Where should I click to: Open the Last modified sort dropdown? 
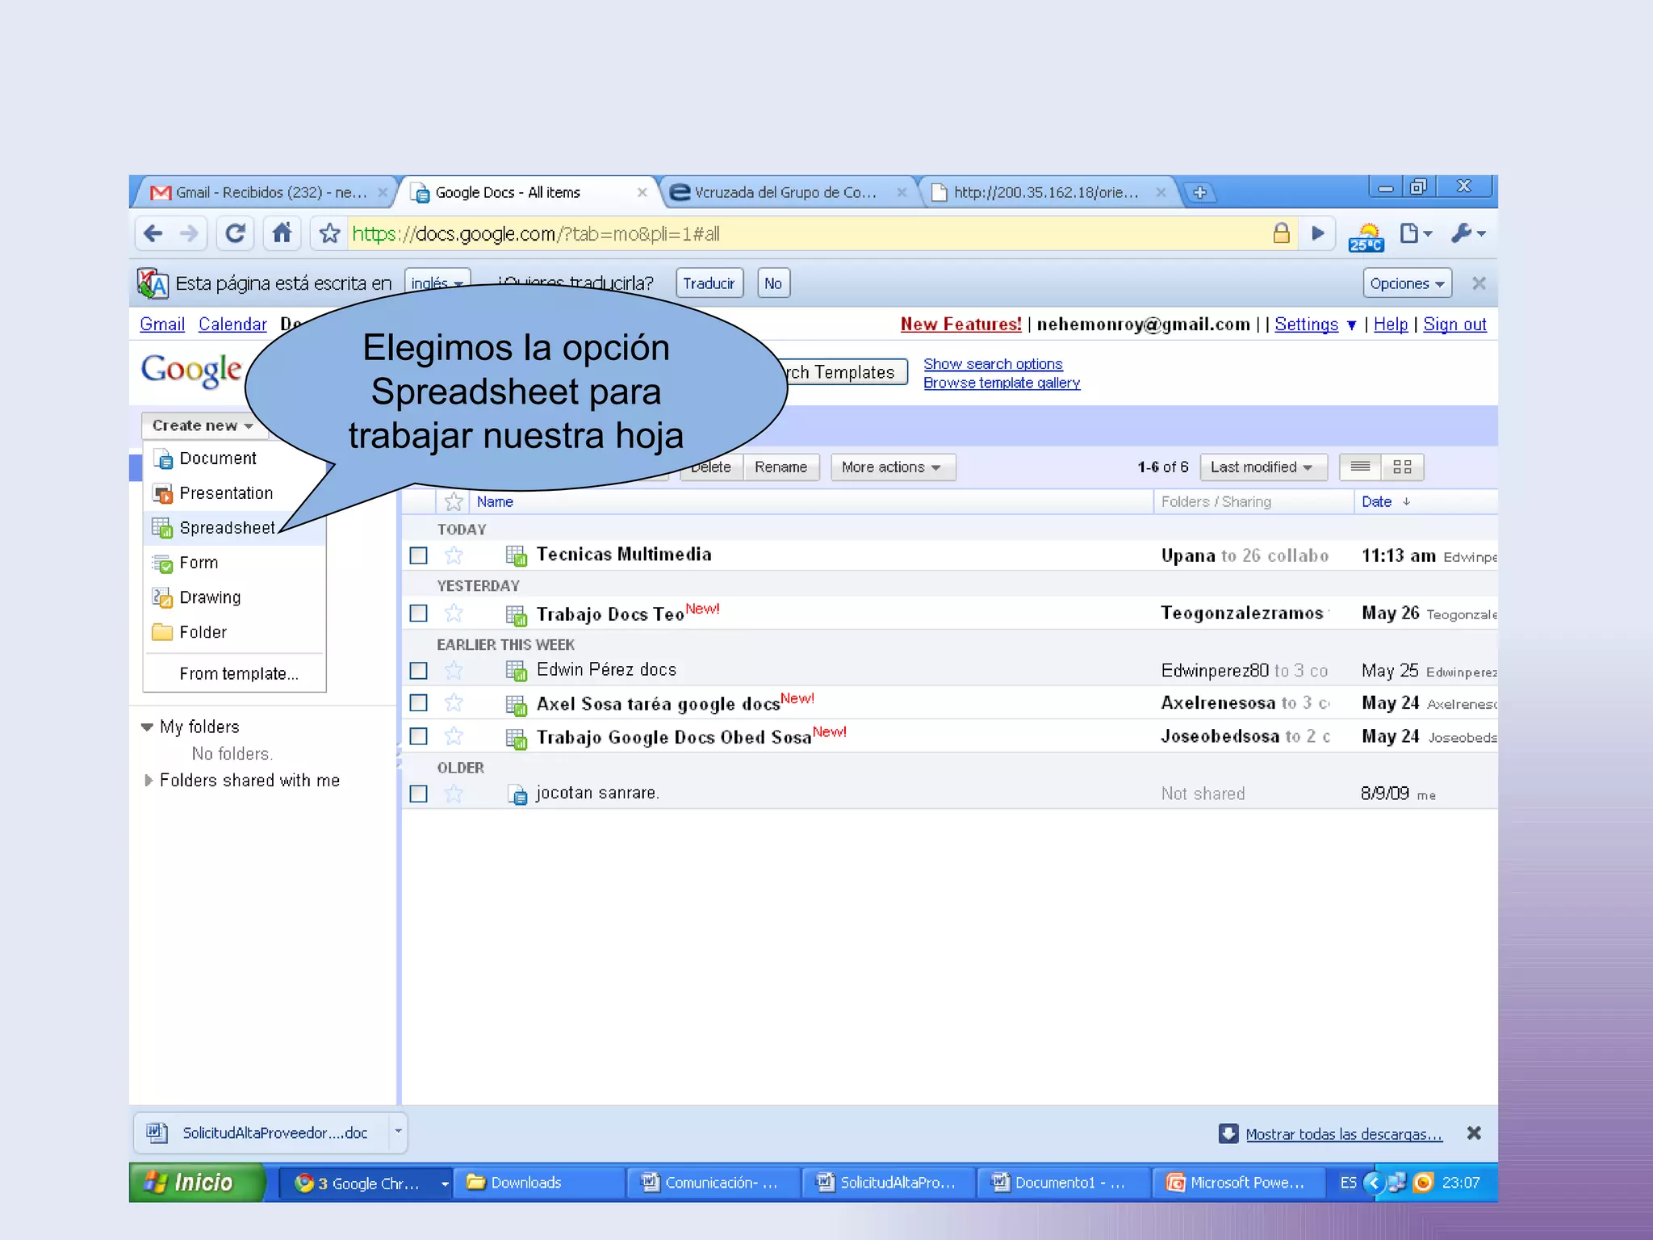[1263, 467]
